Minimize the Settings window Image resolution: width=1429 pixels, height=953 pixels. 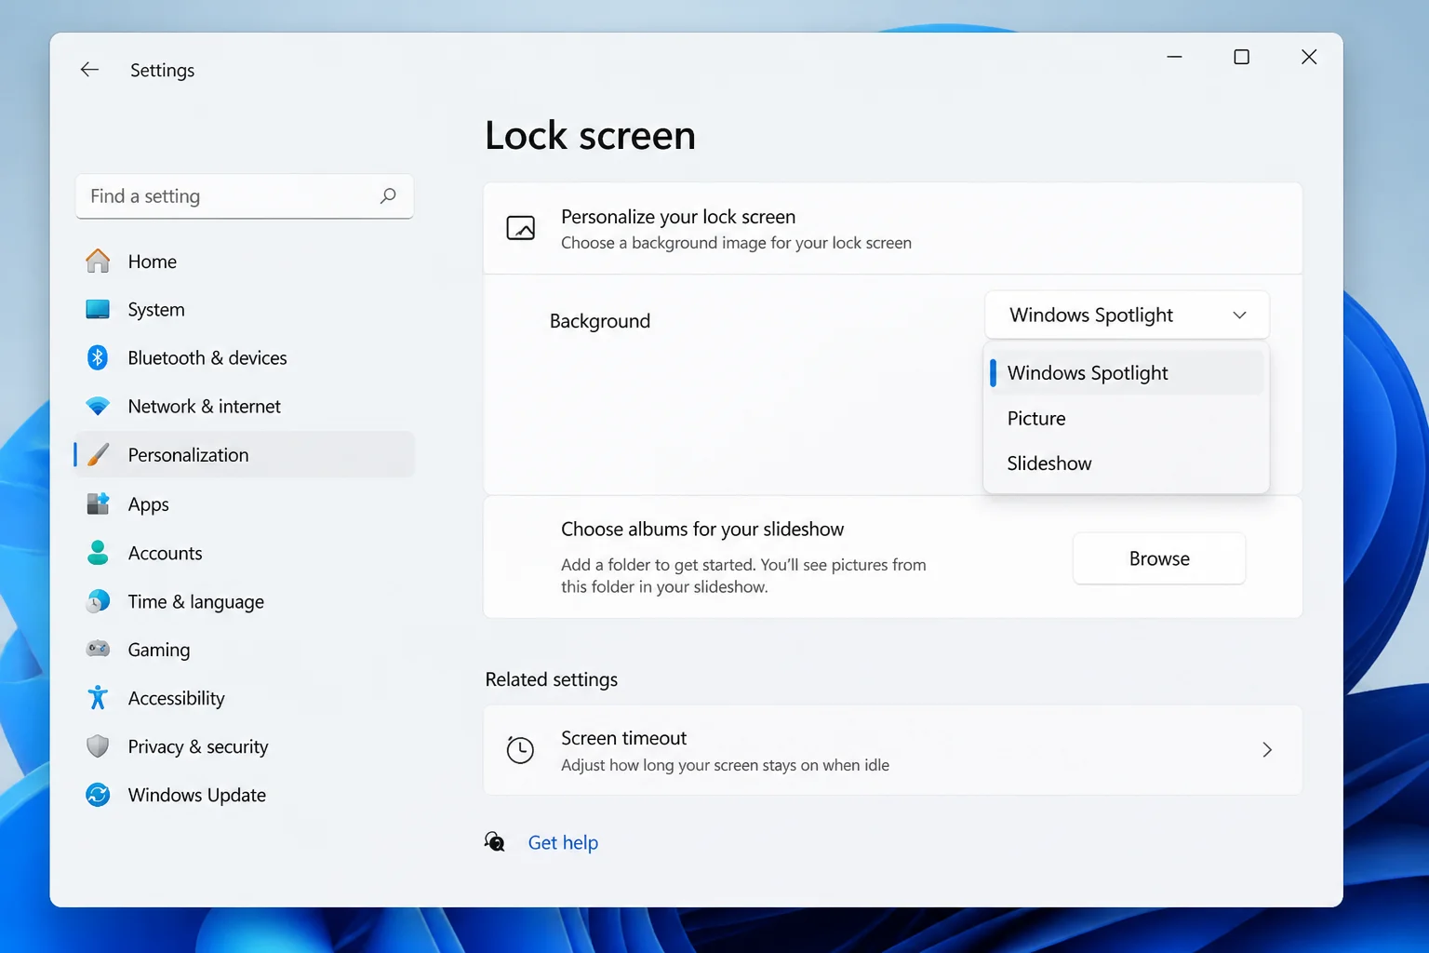[x=1174, y=57]
